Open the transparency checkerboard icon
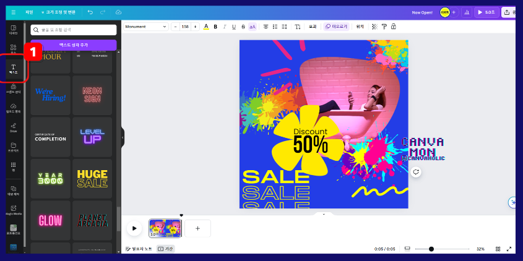Image resolution: width=523 pixels, height=261 pixels. [x=374, y=27]
